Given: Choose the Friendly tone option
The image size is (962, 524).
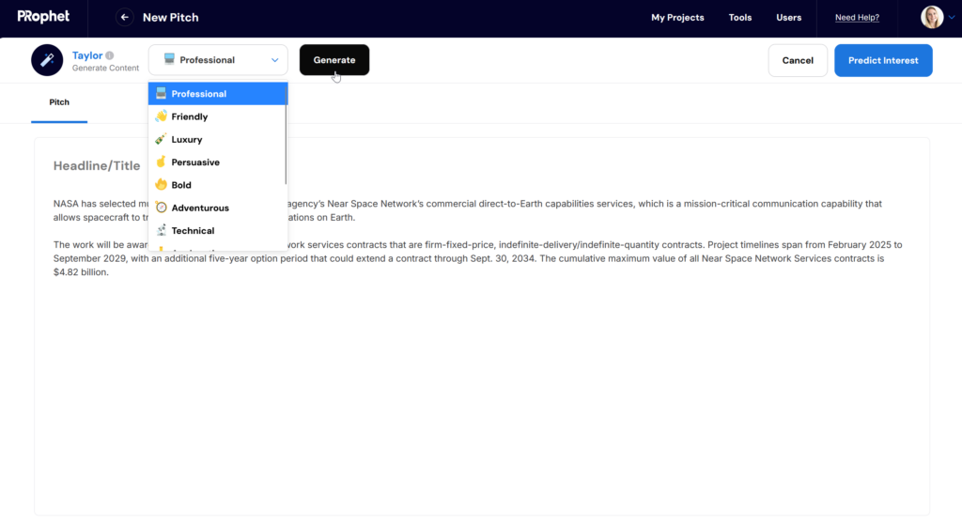Looking at the screenshot, I should (x=218, y=116).
